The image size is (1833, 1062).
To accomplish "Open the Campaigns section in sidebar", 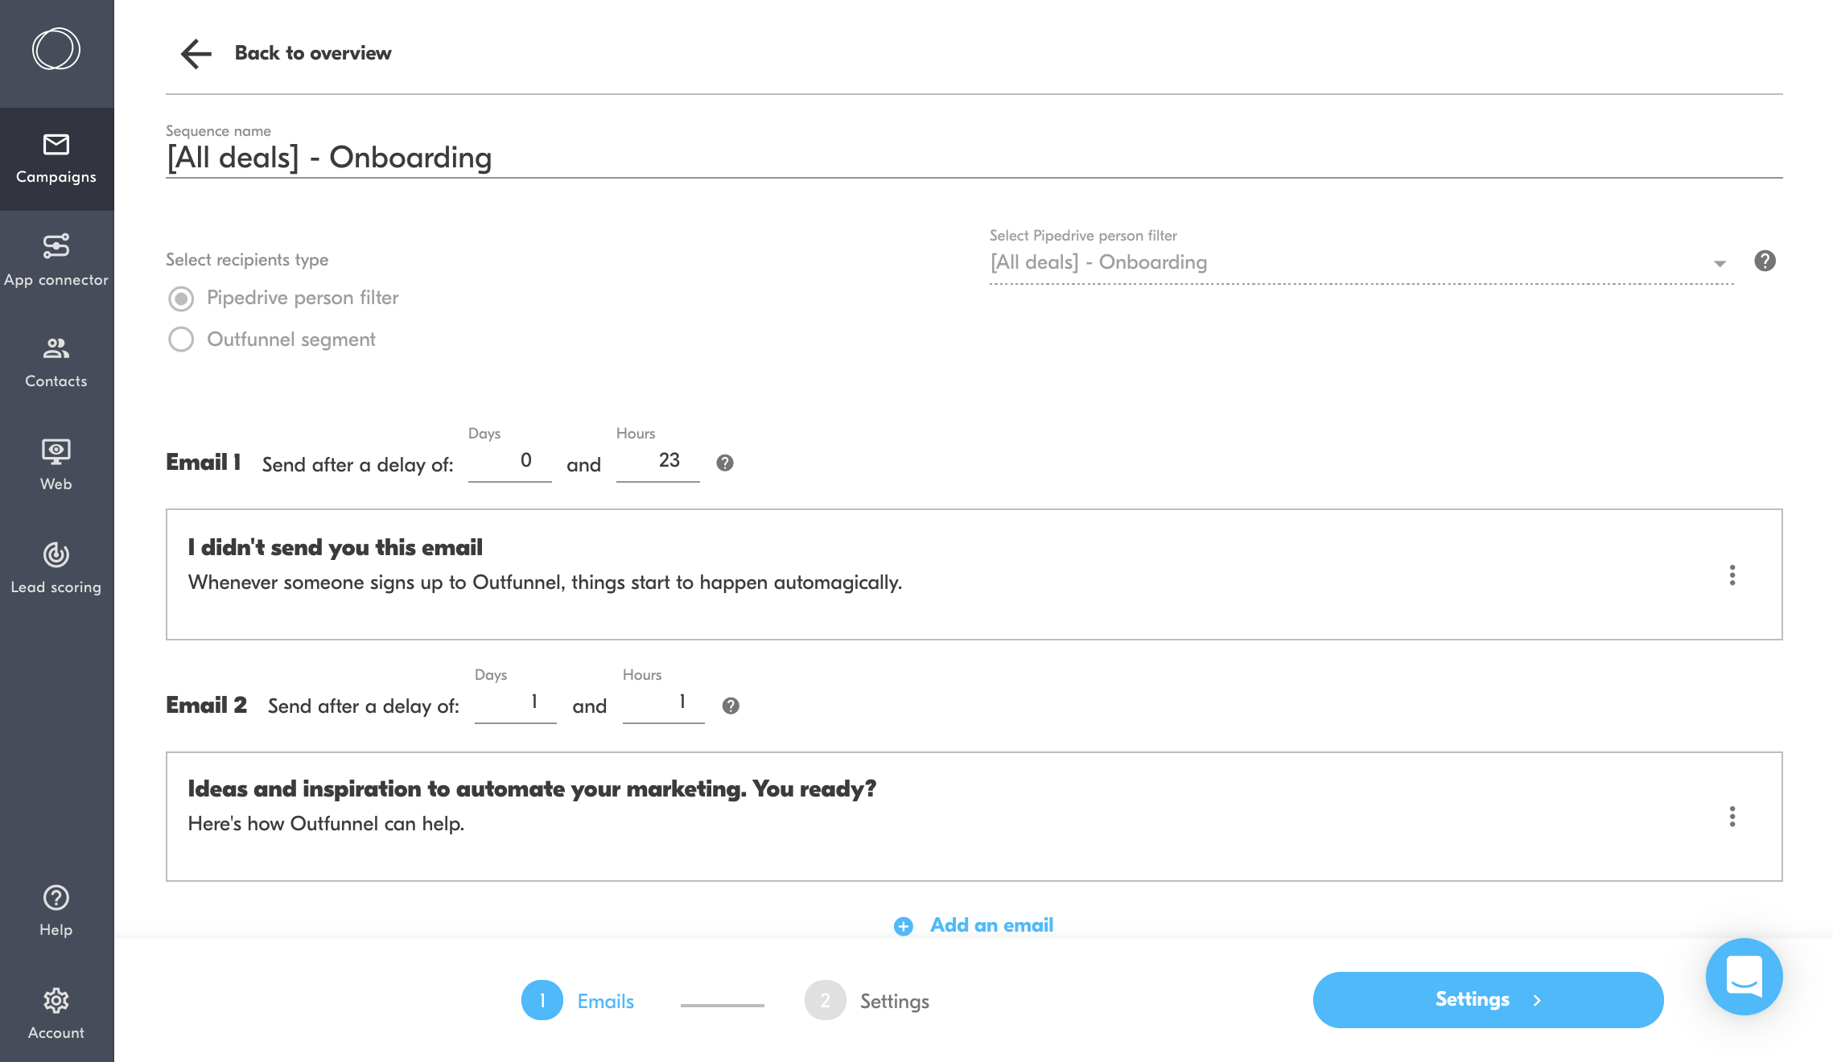I will tap(56, 158).
